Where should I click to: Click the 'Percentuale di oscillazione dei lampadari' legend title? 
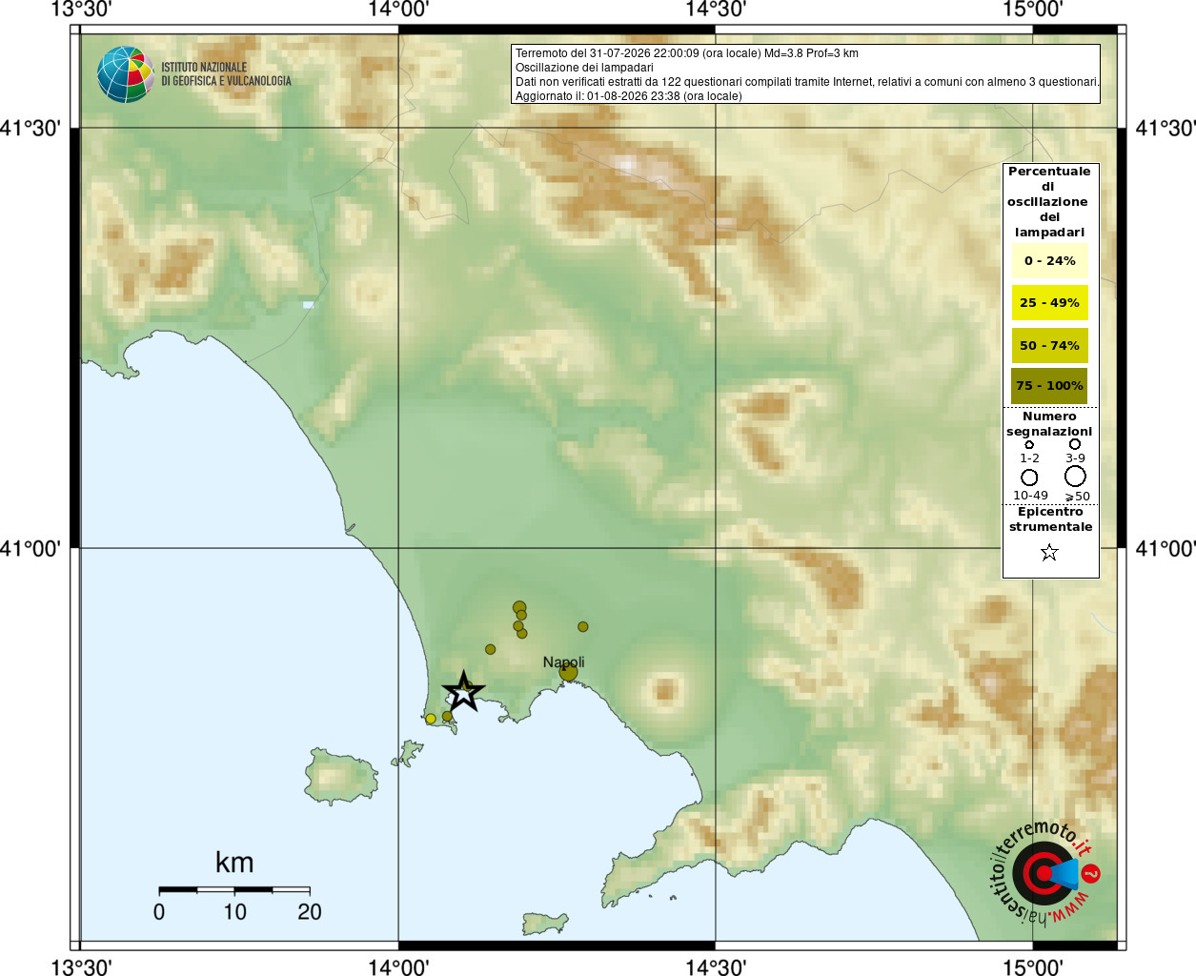pyautogui.click(x=1049, y=202)
